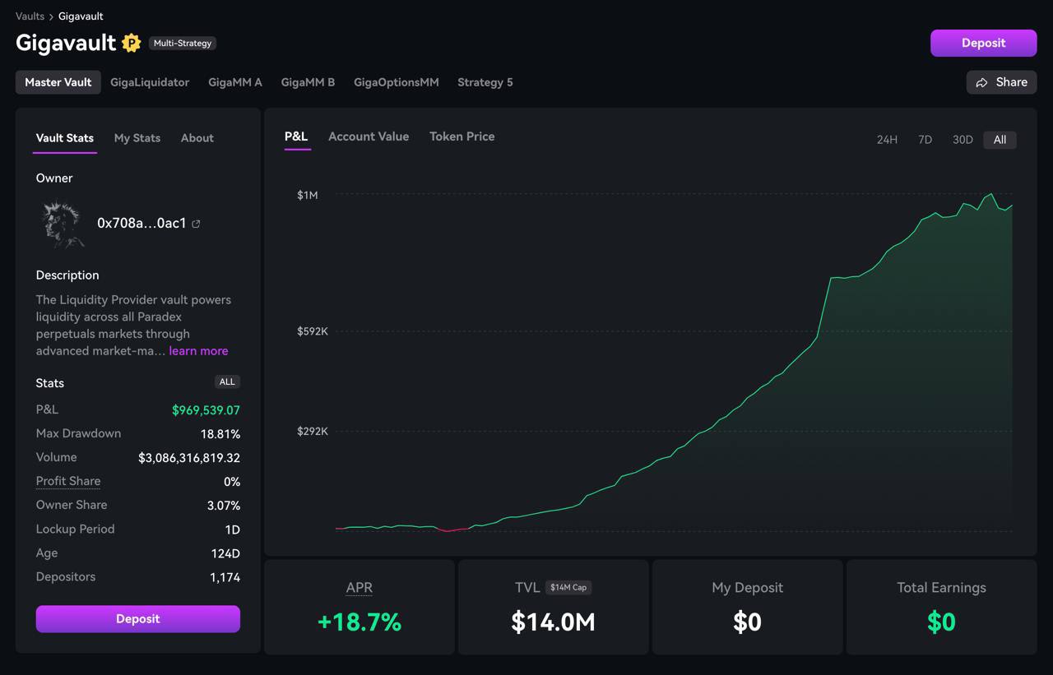Switch to the GigaLiquidator tab
Viewport: 1053px width, 675px height.
[150, 82]
